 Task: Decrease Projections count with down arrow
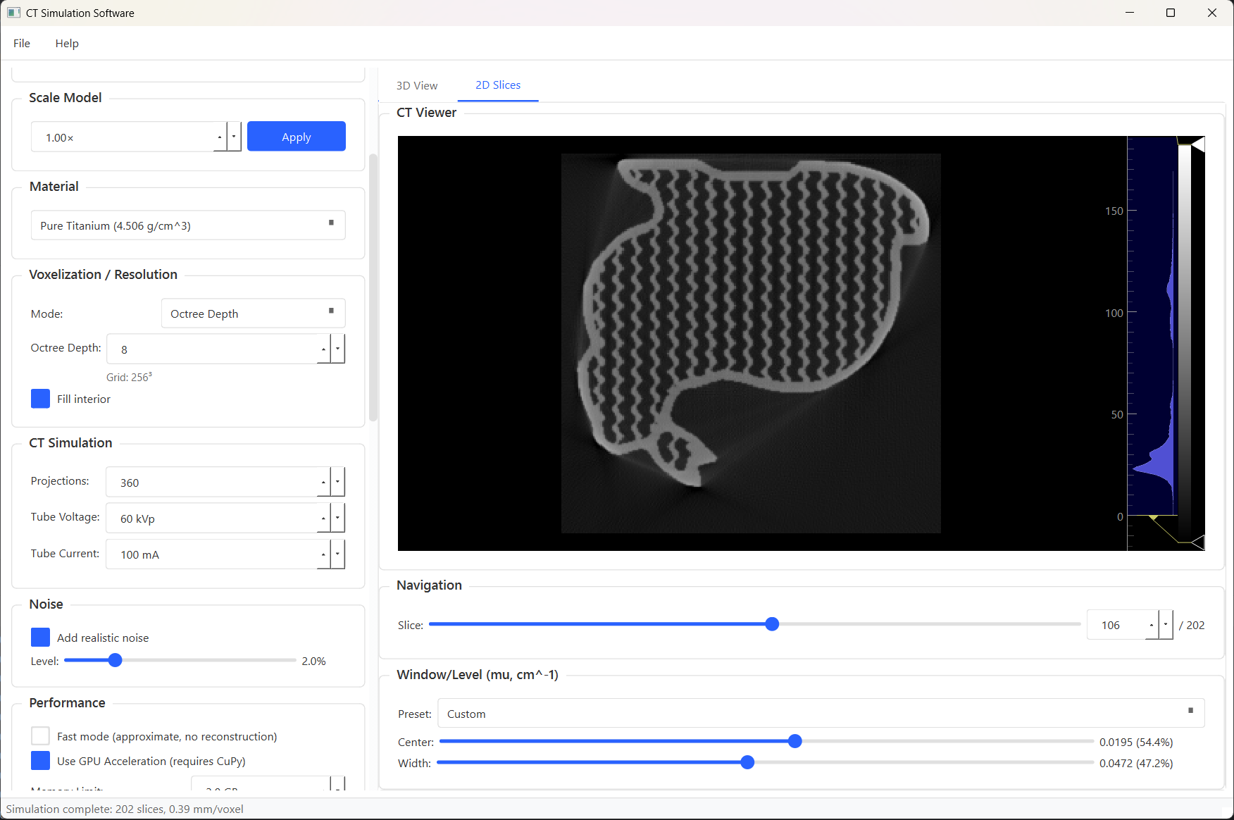click(x=337, y=483)
